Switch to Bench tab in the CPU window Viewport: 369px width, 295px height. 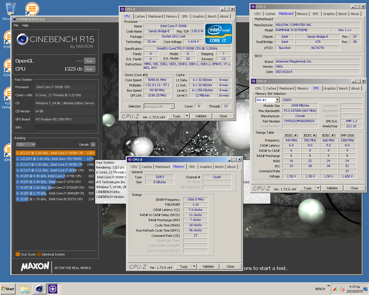212,16
